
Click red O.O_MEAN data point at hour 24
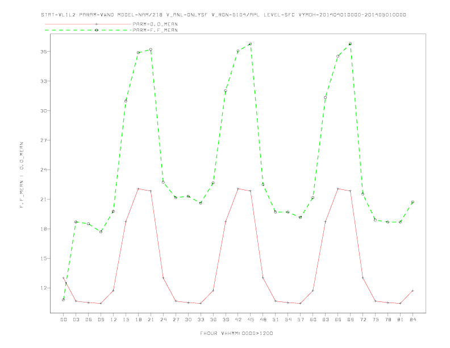pos(163,277)
